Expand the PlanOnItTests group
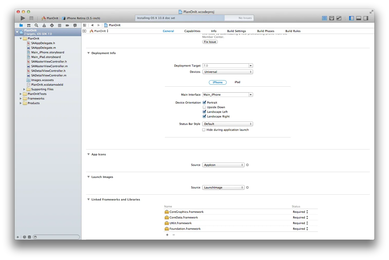389x260 pixels. tap(21, 94)
